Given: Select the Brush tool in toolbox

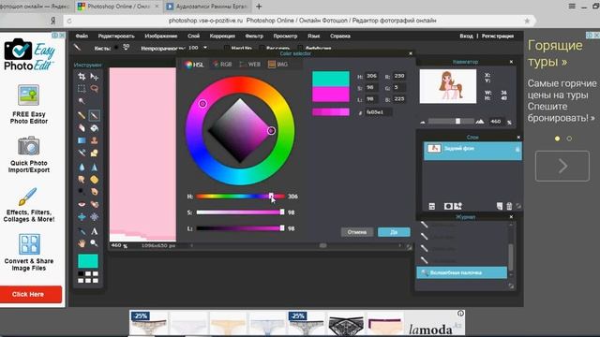Looking at the screenshot, I should pyautogui.click(x=94, y=115).
